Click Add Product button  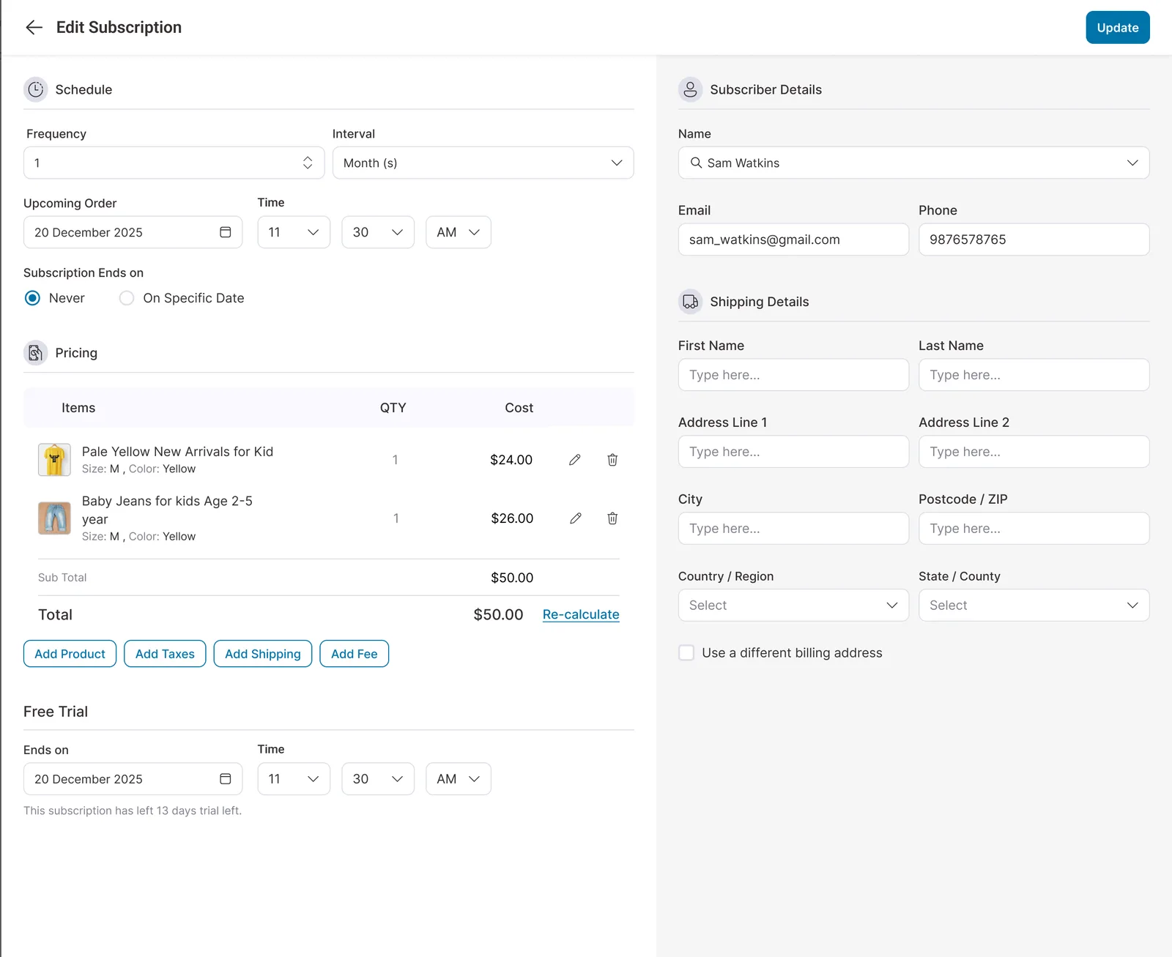coord(70,654)
